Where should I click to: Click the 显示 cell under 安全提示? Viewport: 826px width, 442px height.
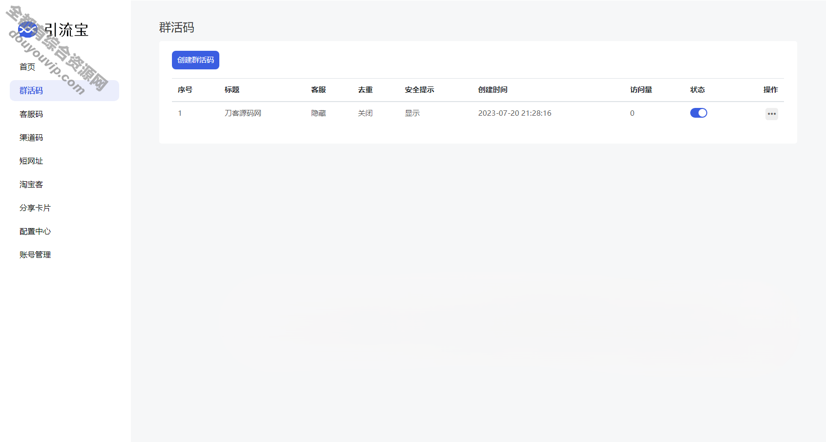(x=412, y=113)
